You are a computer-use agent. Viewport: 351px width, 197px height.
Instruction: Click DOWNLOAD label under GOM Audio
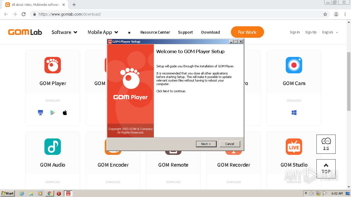point(53,182)
